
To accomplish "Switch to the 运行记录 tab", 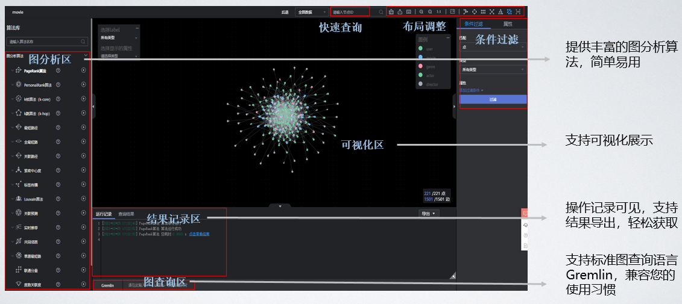I will (104, 214).
